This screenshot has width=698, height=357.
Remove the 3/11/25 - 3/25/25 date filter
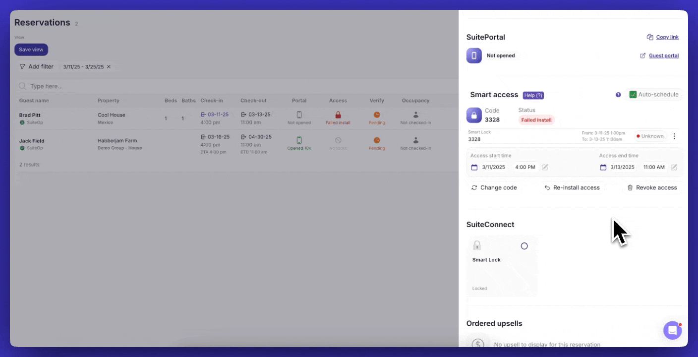pyautogui.click(x=109, y=67)
